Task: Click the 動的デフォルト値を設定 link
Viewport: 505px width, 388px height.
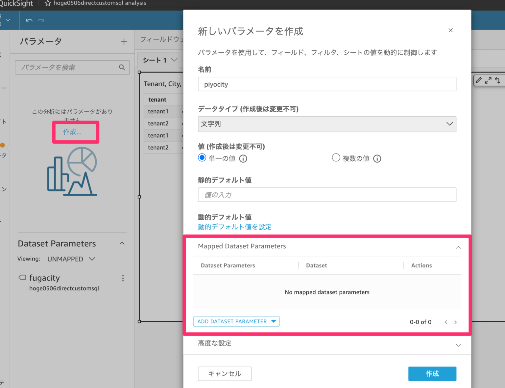Action: click(x=234, y=227)
